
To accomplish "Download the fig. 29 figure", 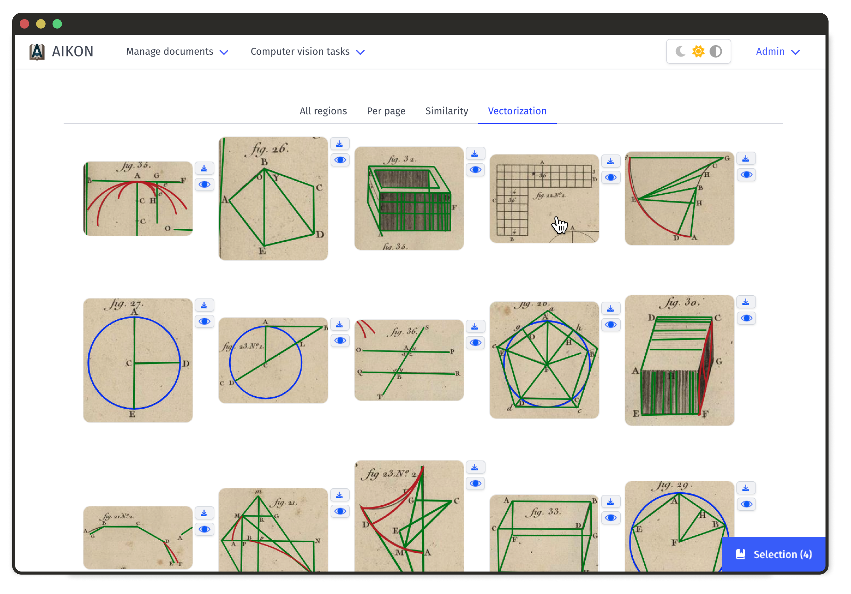I will coord(746,488).
